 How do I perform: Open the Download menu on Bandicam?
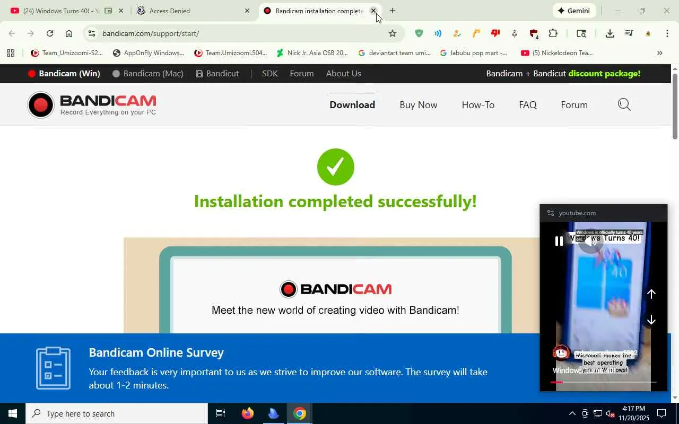tap(352, 105)
